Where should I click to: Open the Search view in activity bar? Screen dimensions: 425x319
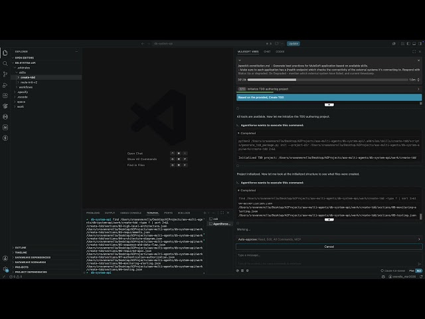click(5, 64)
